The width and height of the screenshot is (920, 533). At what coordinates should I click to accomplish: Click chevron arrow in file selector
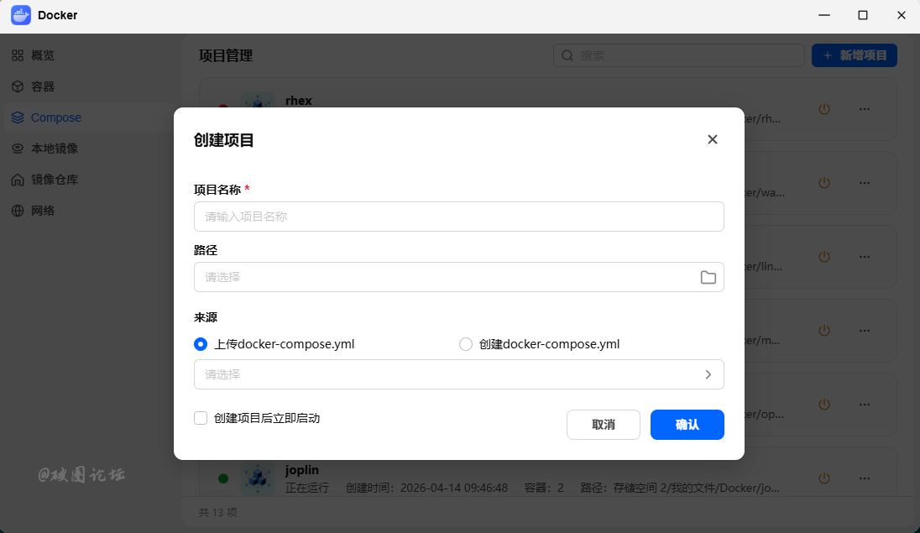tap(708, 374)
